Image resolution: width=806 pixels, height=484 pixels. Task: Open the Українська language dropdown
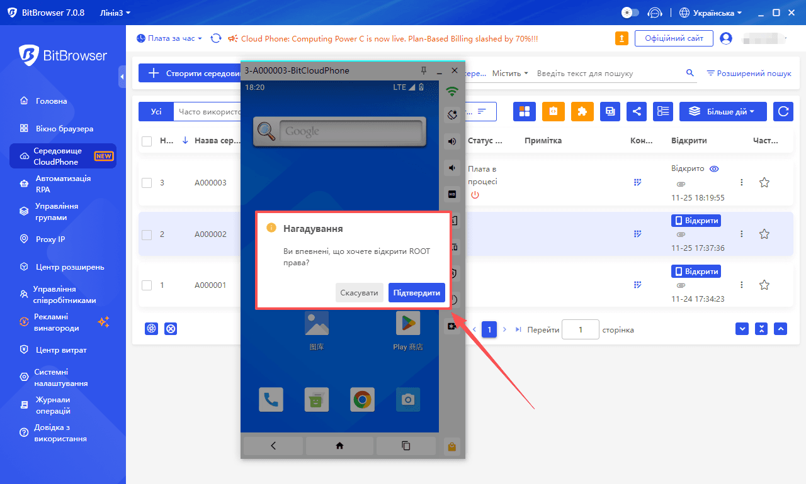point(712,13)
